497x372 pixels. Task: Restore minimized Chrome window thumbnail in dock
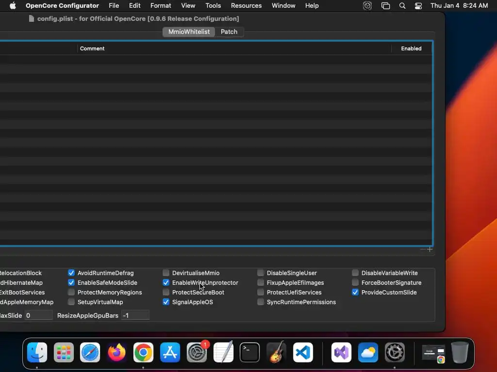click(x=433, y=354)
